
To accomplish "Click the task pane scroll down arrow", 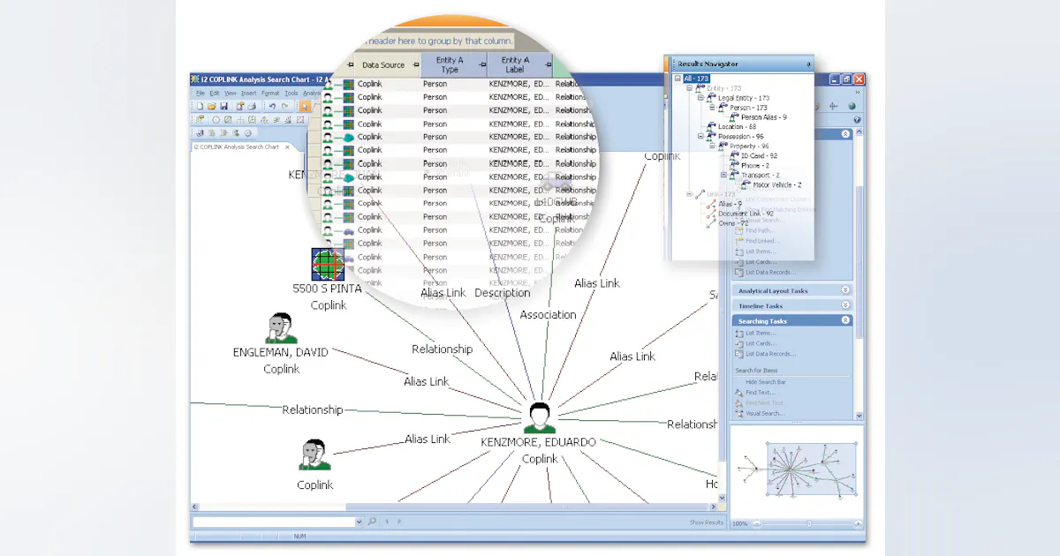I will tap(859, 416).
